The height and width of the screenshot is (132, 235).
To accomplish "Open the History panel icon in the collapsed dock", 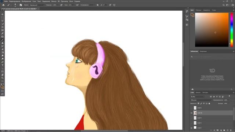I will tap(187, 11).
